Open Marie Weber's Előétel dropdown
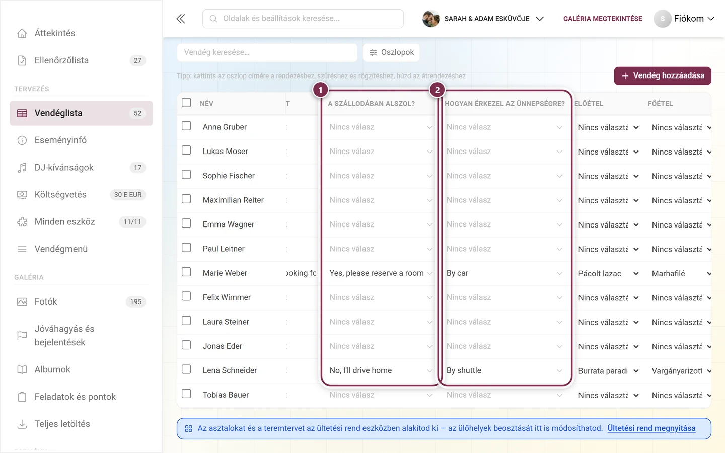The width and height of the screenshot is (725, 453). coord(609,274)
